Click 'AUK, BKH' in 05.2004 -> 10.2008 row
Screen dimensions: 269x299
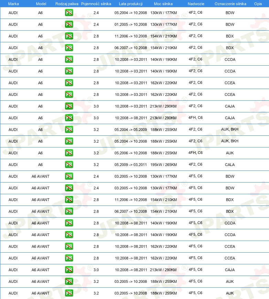click(230, 141)
